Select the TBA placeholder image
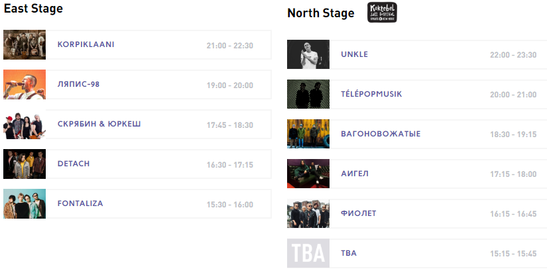 308,254
